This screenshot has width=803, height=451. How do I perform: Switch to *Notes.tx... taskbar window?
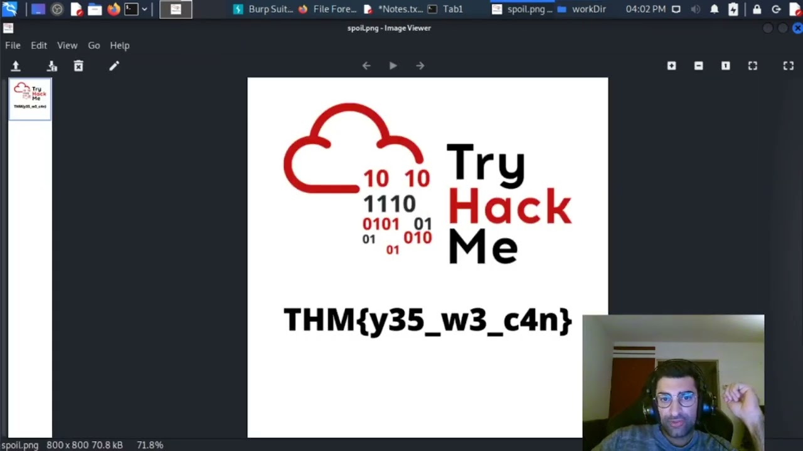[x=393, y=9]
